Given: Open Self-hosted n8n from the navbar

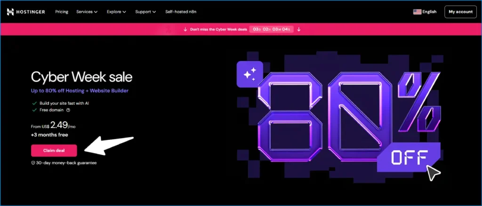Looking at the screenshot, I should (x=181, y=12).
